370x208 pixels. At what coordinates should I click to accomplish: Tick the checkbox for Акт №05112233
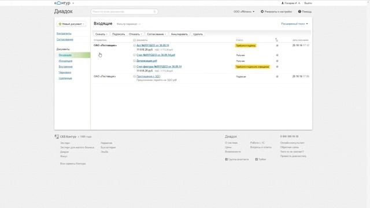[135, 45]
